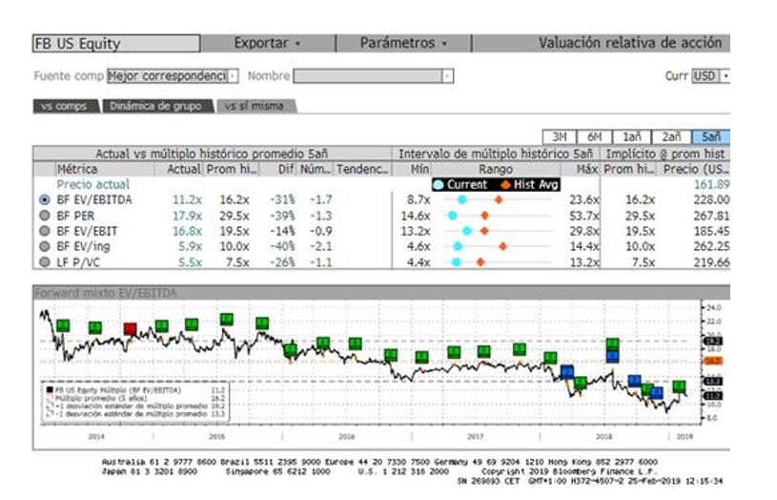Viewport: 777px width, 500px height.
Task: Click Current dot in BF EV/ing range
Action: [x=458, y=246]
